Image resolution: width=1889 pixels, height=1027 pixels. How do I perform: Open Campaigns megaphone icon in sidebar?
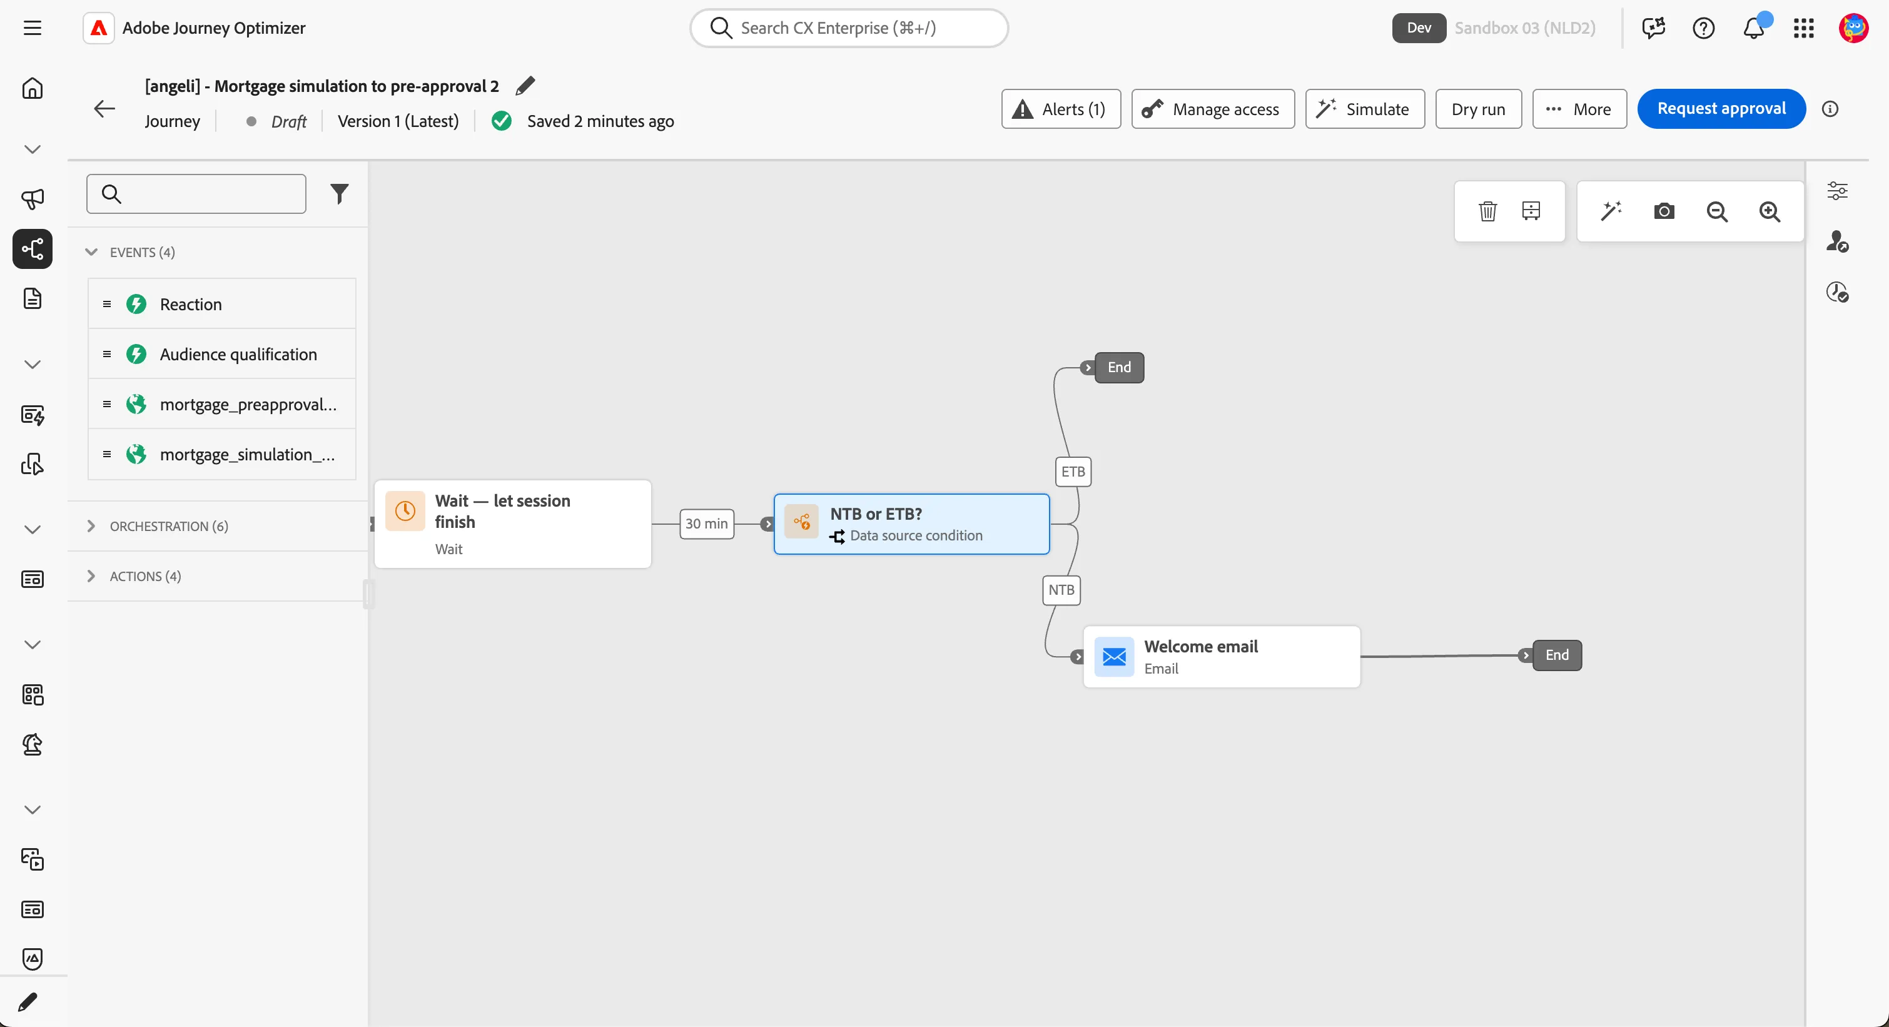click(x=33, y=199)
